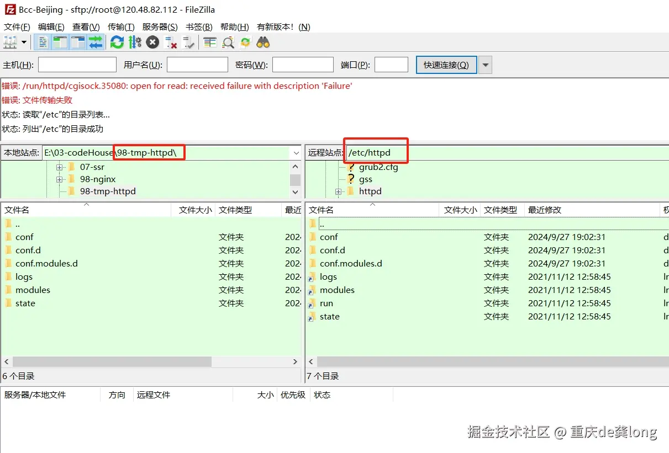Screen dimensions: 669x453
Task: Focus the 密码 password input field
Action: point(303,65)
